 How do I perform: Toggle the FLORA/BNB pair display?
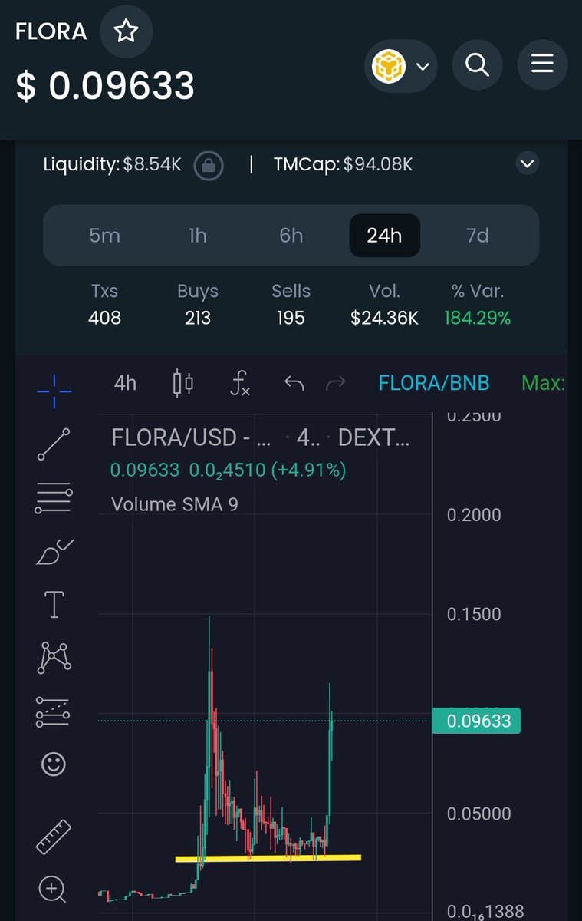(x=433, y=382)
